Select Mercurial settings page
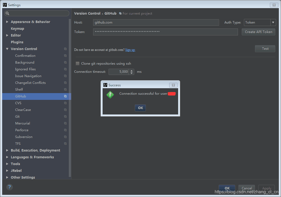This screenshot has height=197, width=281. click(x=22, y=123)
